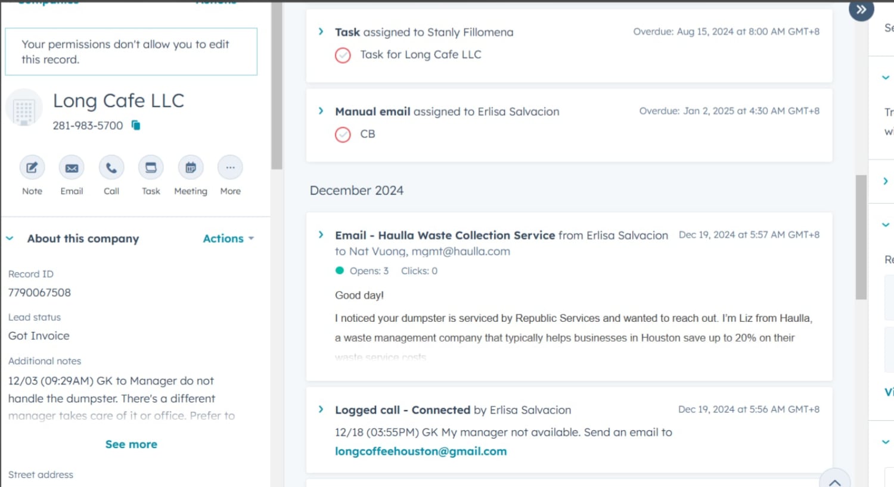Image resolution: width=894 pixels, height=487 pixels.
Task: Click the Note icon for Long Cafe LLC
Action: click(x=32, y=168)
